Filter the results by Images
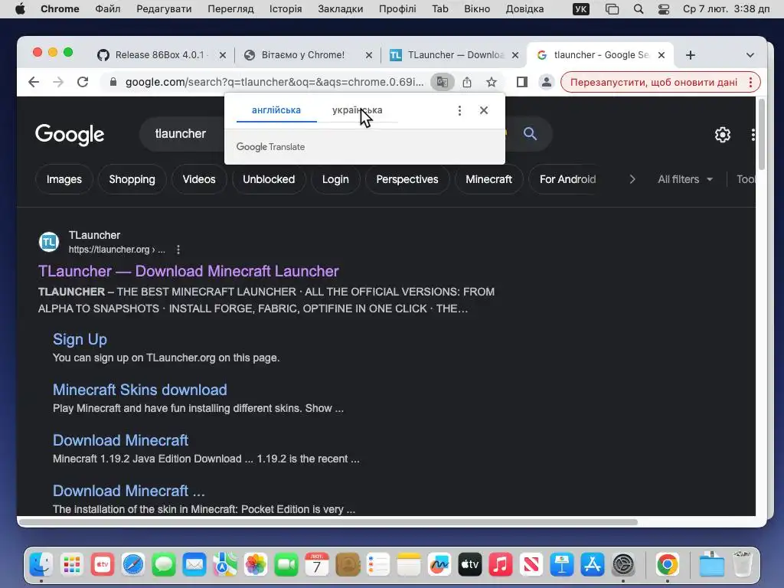The height and width of the screenshot is (588, 784). [x=64, y=179]
